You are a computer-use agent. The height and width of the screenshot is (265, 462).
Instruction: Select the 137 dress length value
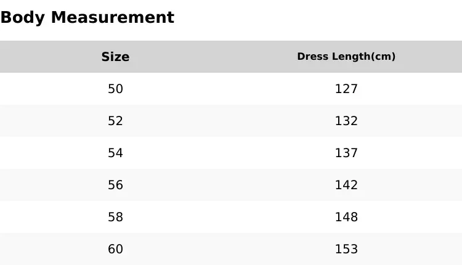346,153
